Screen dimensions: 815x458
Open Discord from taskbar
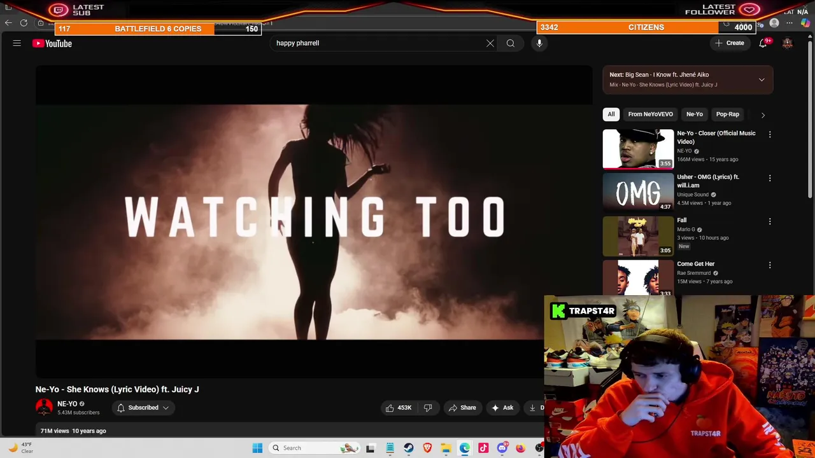click(x=502, y=448)
